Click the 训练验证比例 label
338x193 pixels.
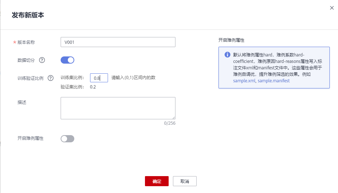click(30, 78)
